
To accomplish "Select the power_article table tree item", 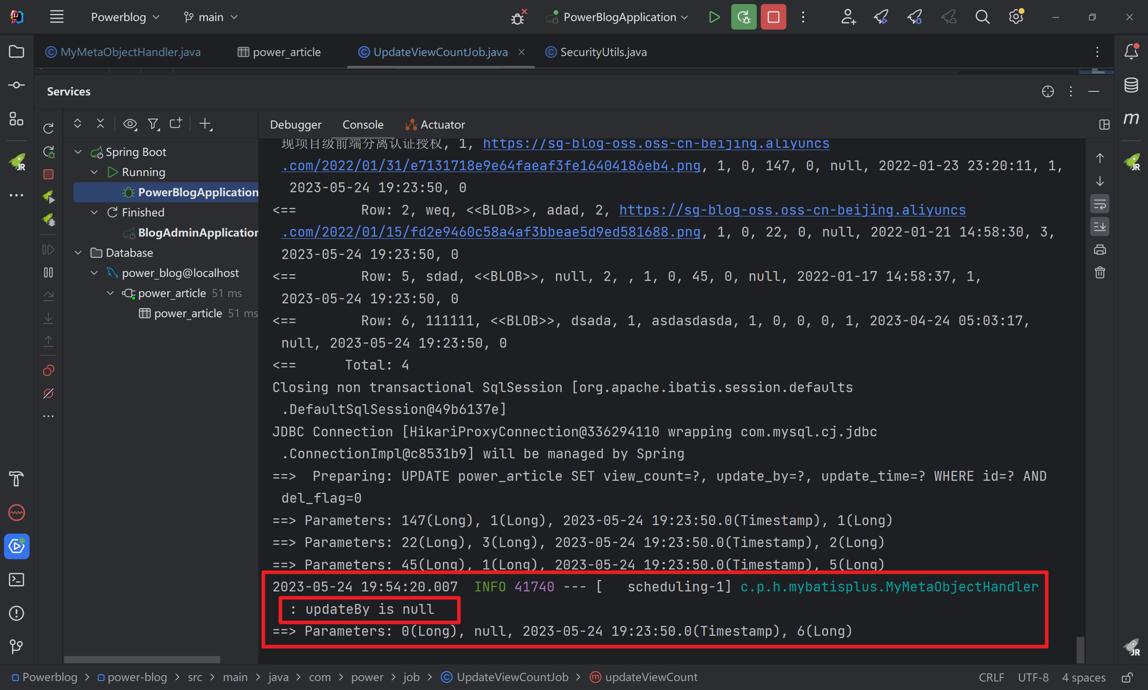I will (x=187, y=313).
